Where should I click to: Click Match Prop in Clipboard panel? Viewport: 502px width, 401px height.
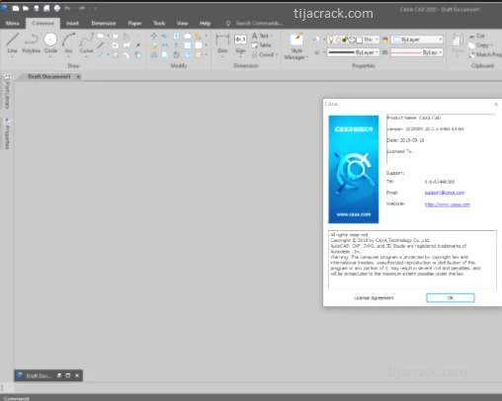(x=485, y=54)
